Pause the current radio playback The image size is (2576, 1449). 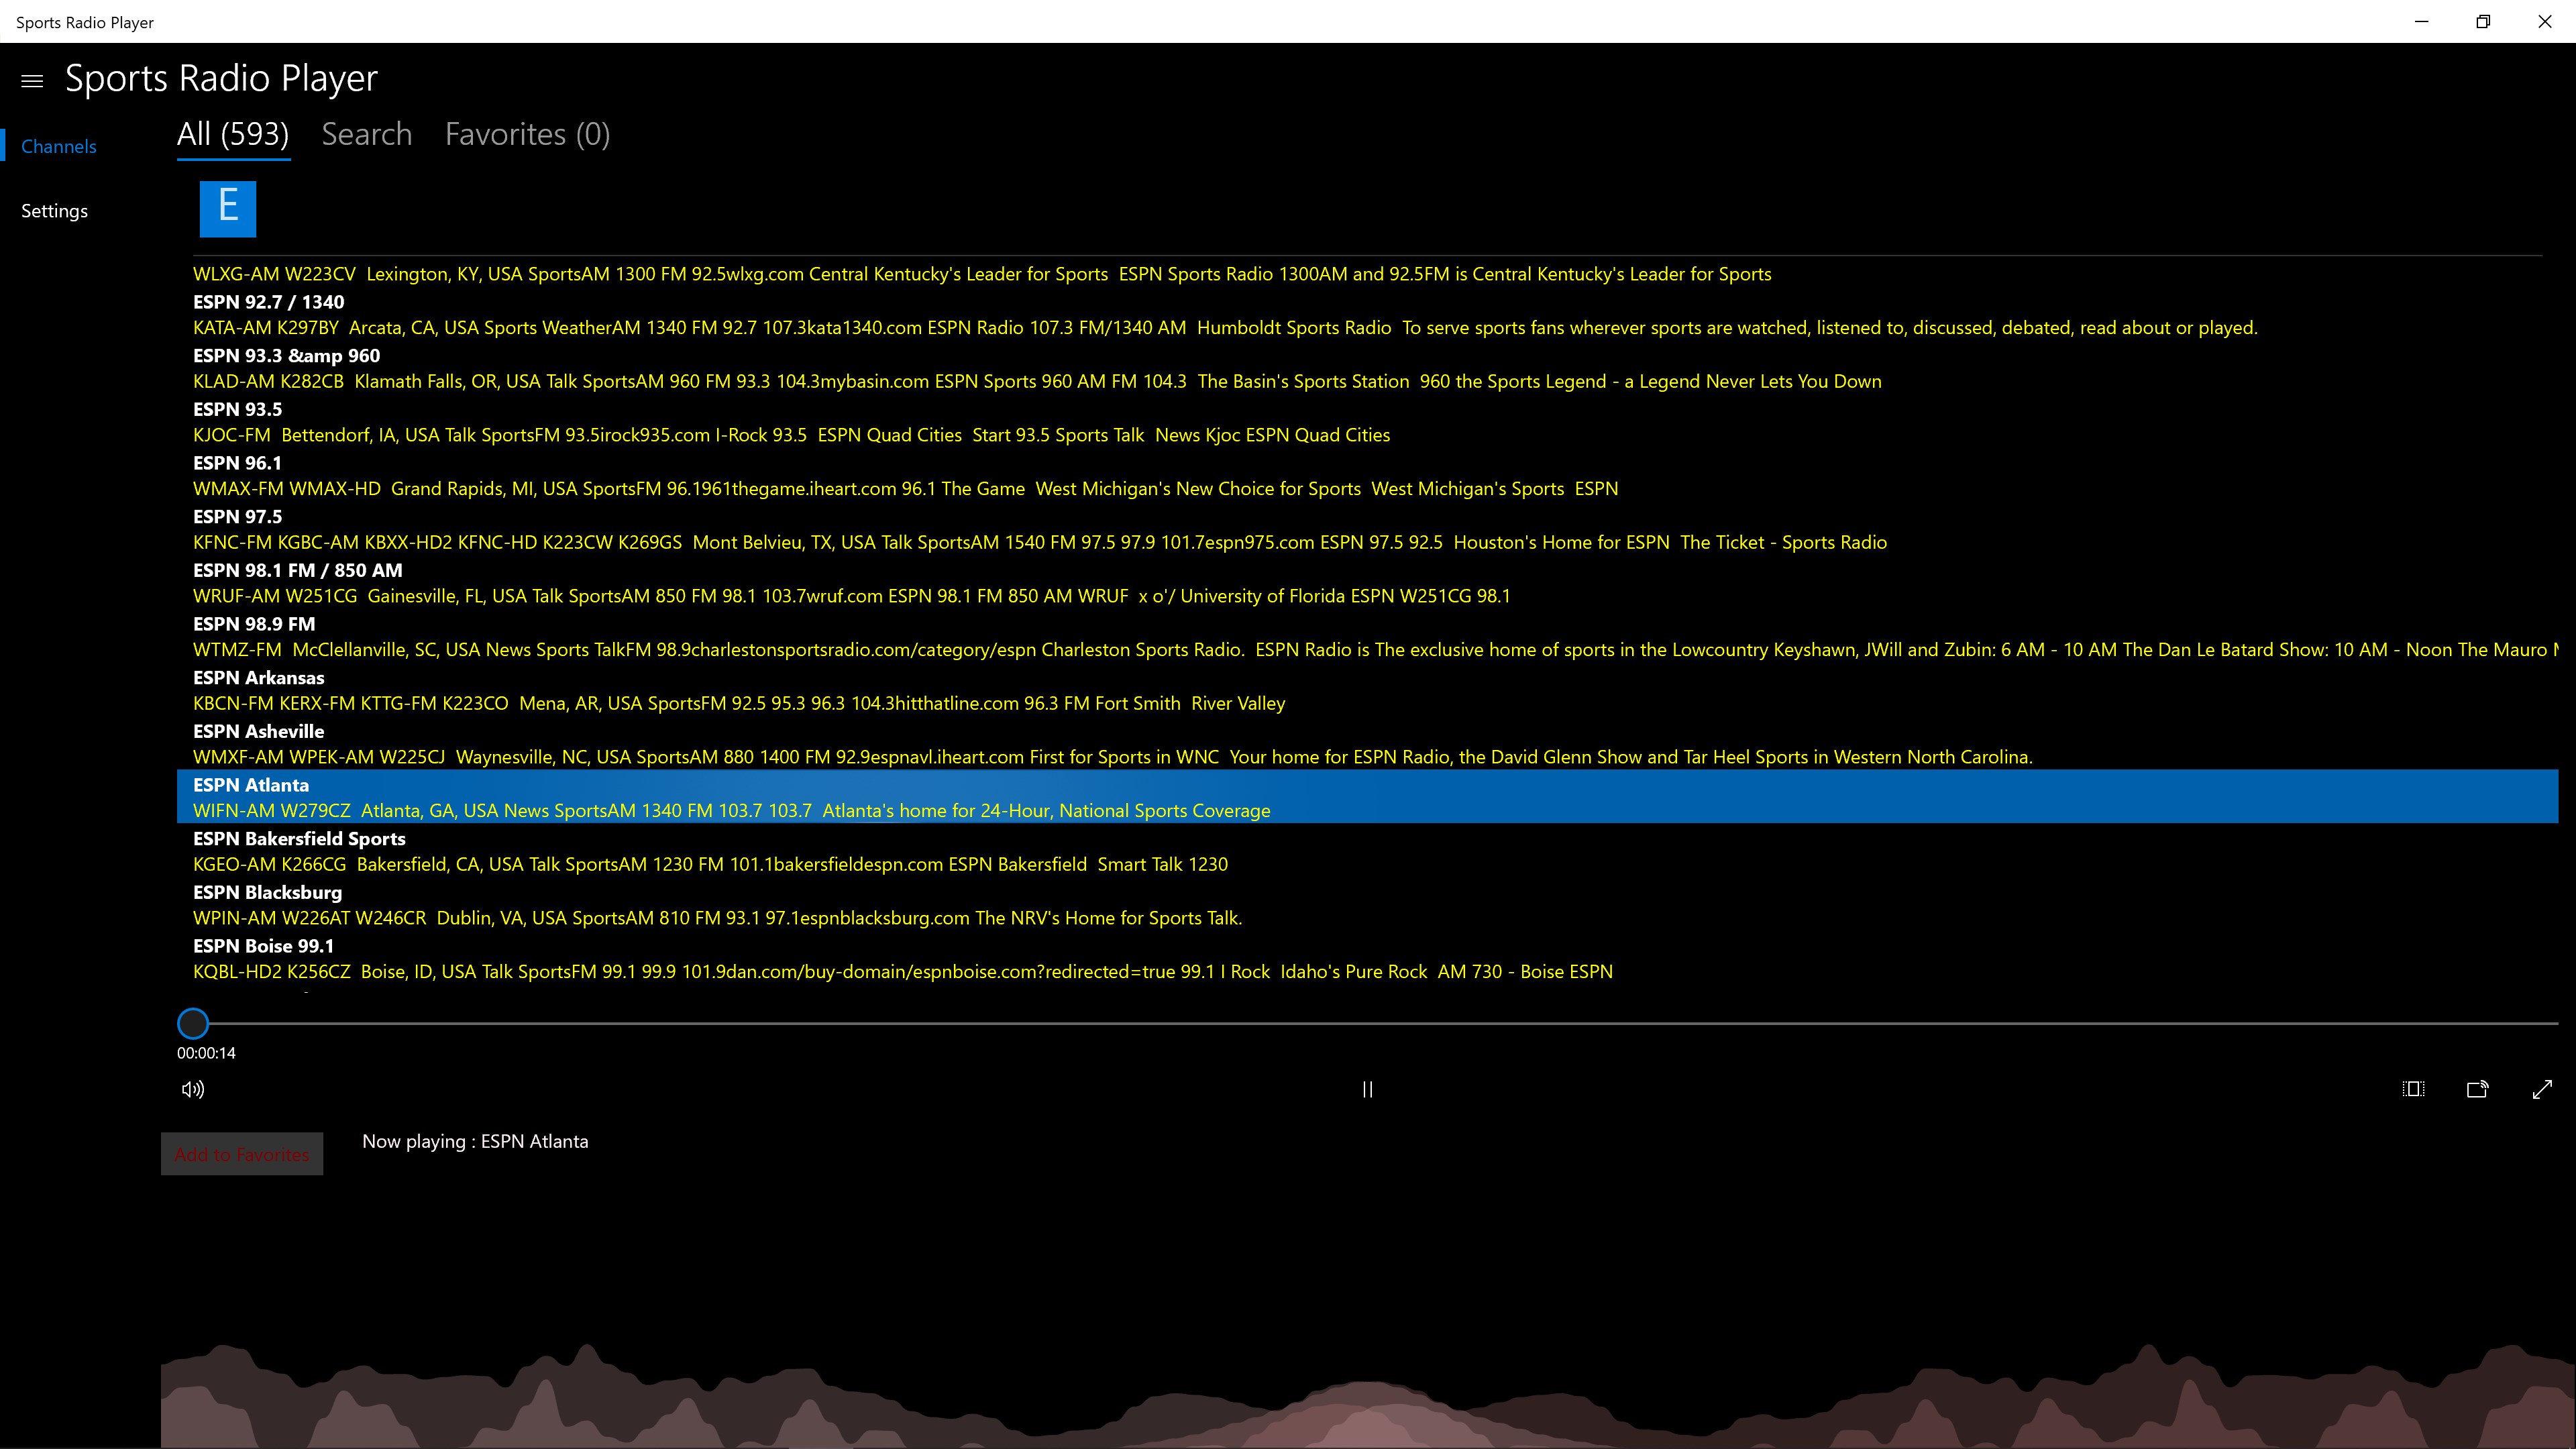1367,1089
